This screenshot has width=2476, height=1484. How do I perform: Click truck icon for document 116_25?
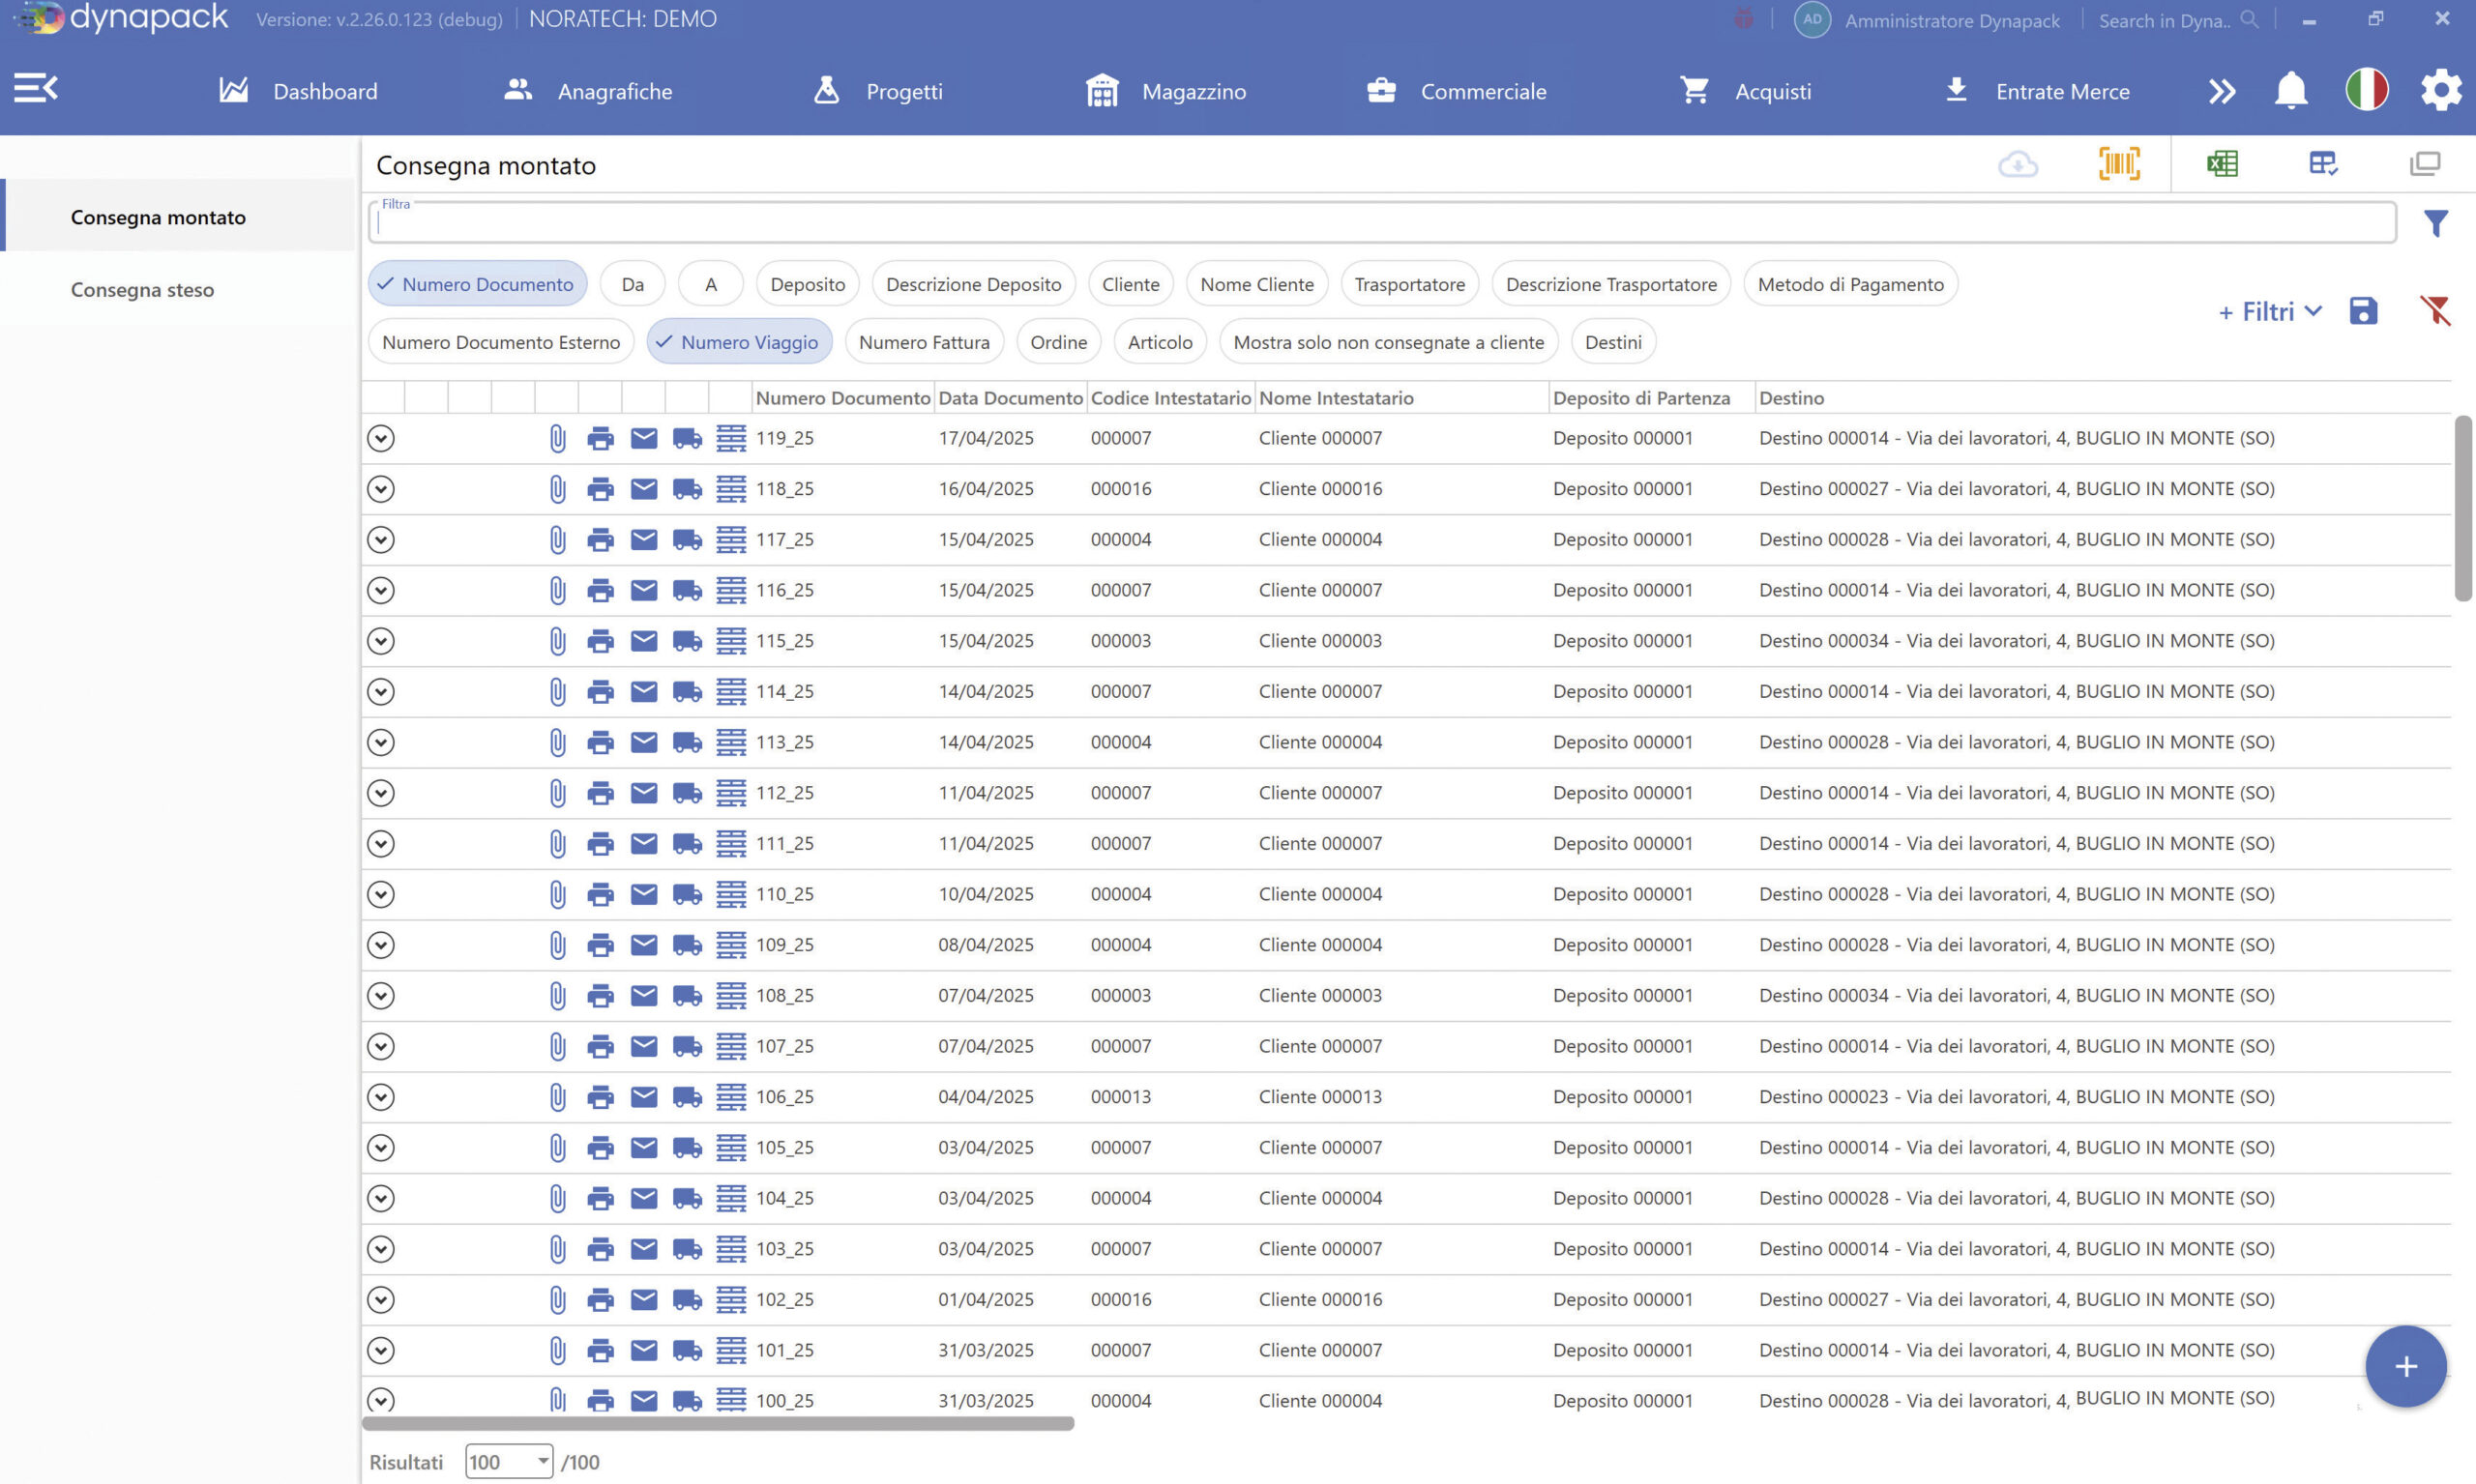click(x=688, y=590)
